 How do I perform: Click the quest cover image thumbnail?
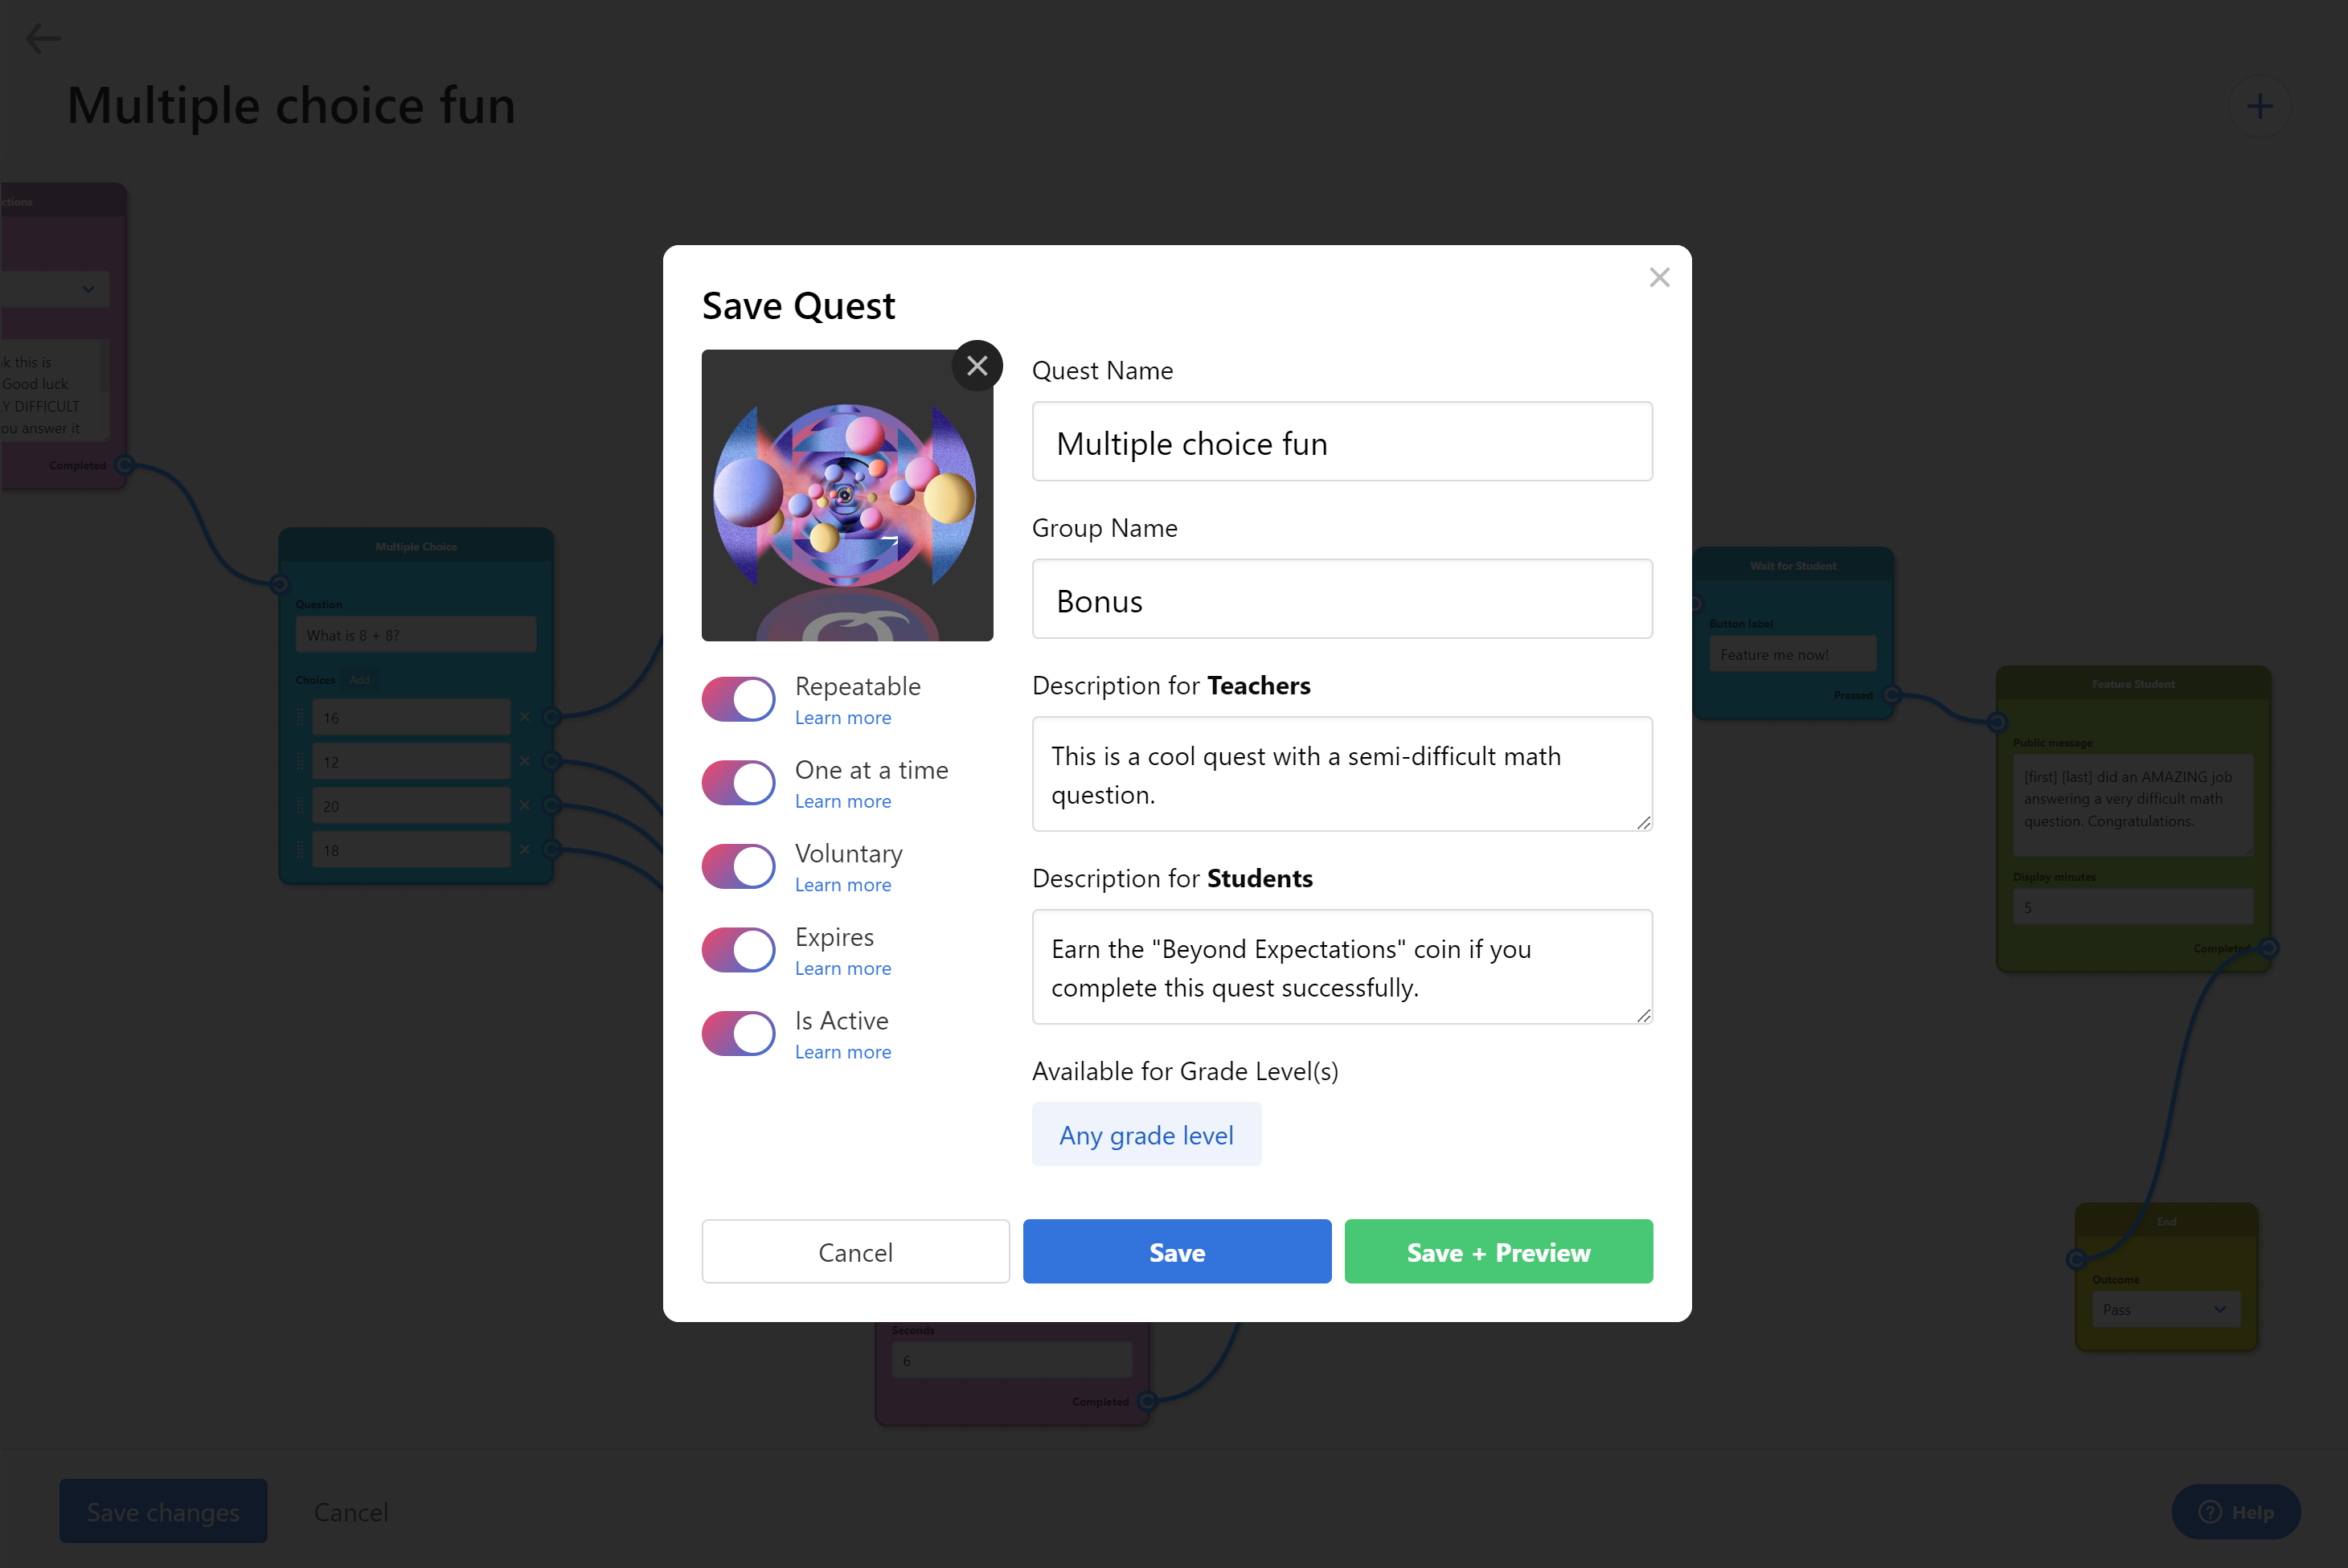(x=846, y=496)
